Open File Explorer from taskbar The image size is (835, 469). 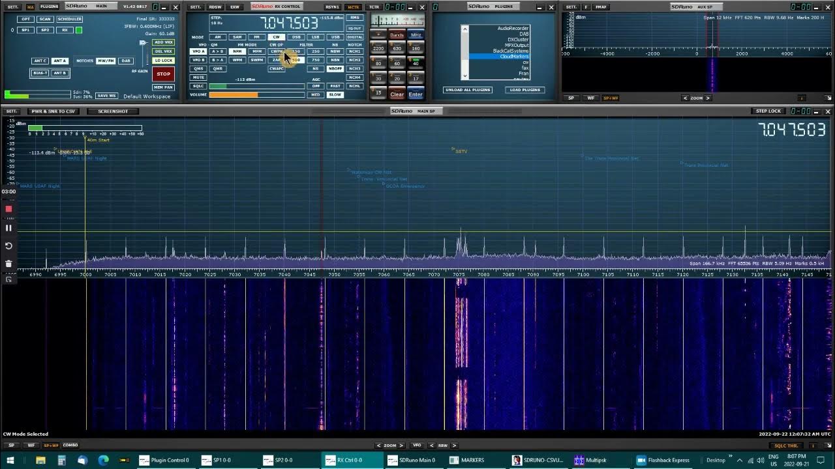click(40, 460)
